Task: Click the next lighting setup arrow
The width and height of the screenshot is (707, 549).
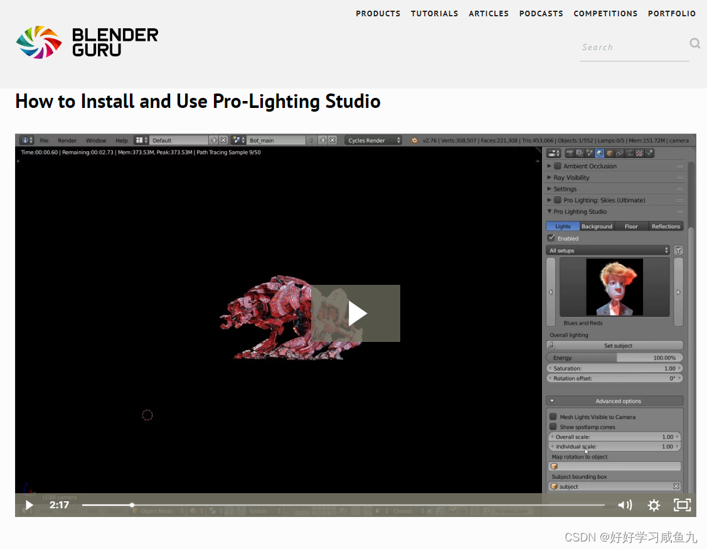Action: pos(678,292)
